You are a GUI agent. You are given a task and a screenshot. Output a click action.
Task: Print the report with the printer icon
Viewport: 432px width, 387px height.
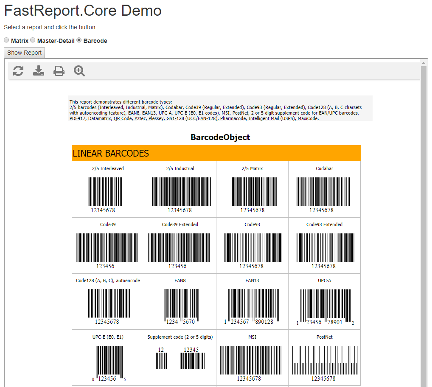click(59, 71)
